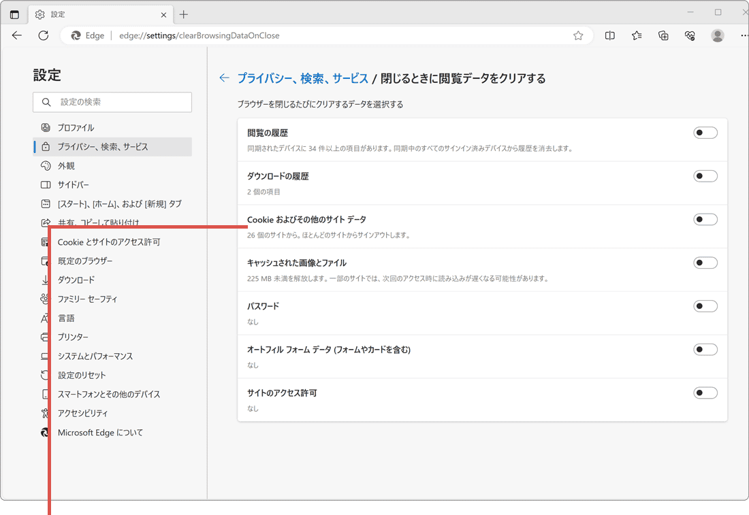This screenshot has height=515, width=749.
Task: Click the back arrow above the settings list
Action: pyautogui.click(x=224, y=78)
